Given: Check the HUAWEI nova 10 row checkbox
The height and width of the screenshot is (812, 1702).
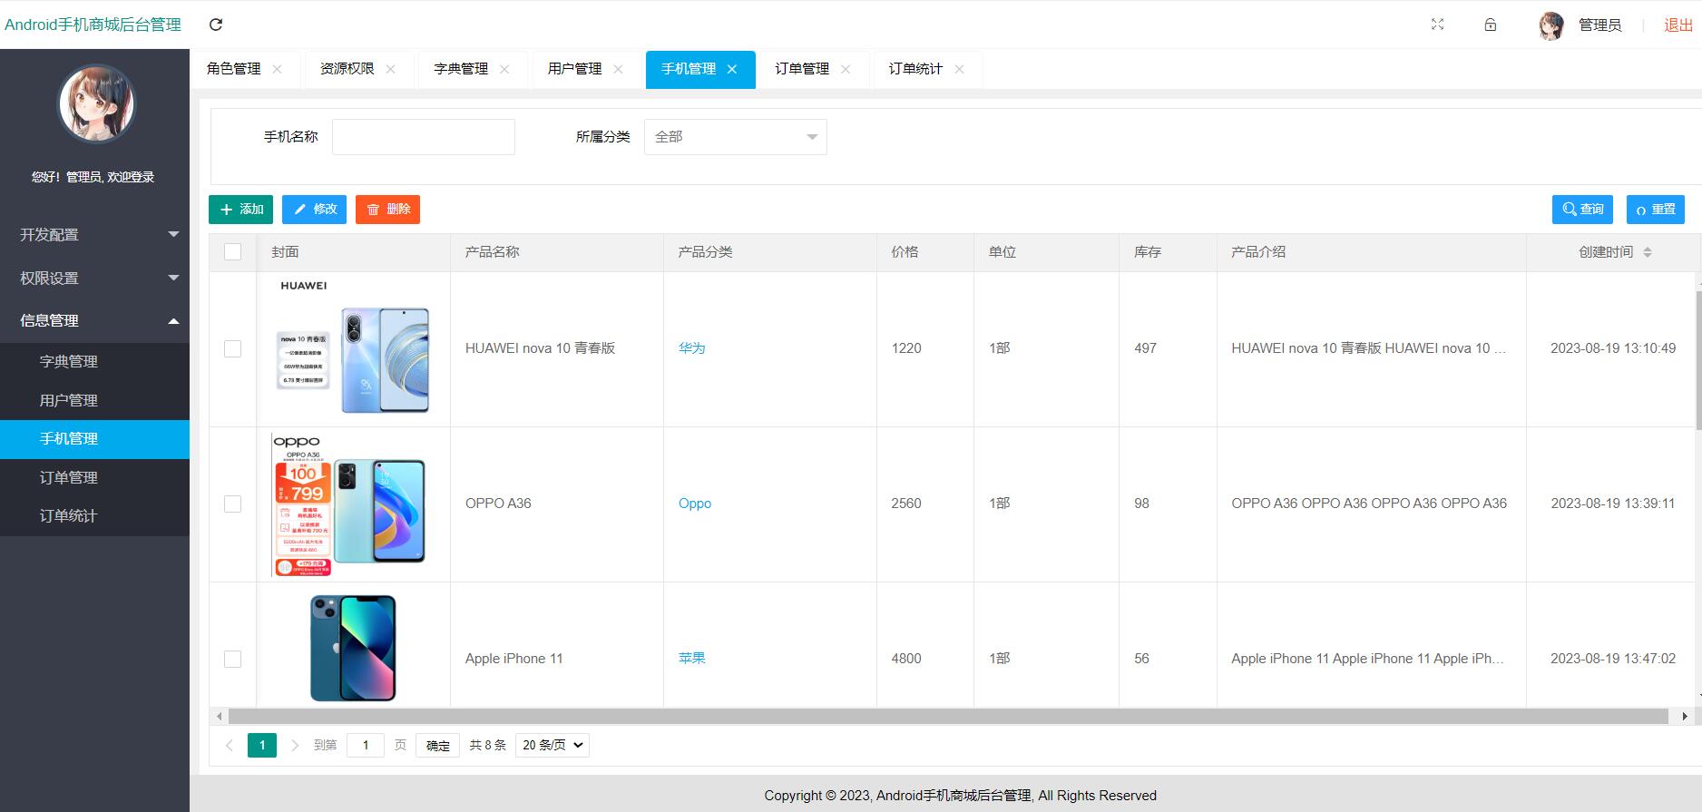Looking at the screenshot, I should pyautogui.click(x=233, y=349).
